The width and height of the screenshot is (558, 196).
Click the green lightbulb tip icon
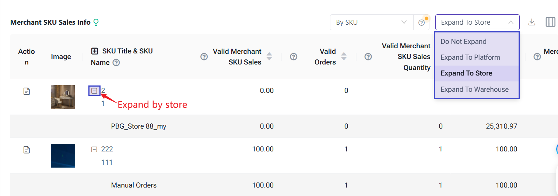(x=96, y=22)
